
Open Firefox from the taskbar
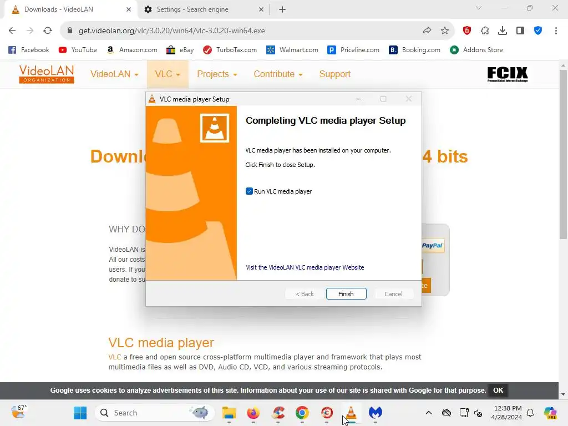[253, 413]
